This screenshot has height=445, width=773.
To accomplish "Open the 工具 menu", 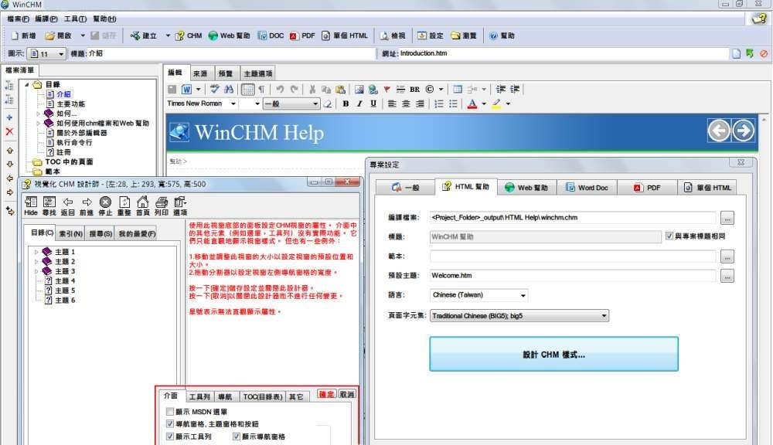I will click(x=75, y=19).
